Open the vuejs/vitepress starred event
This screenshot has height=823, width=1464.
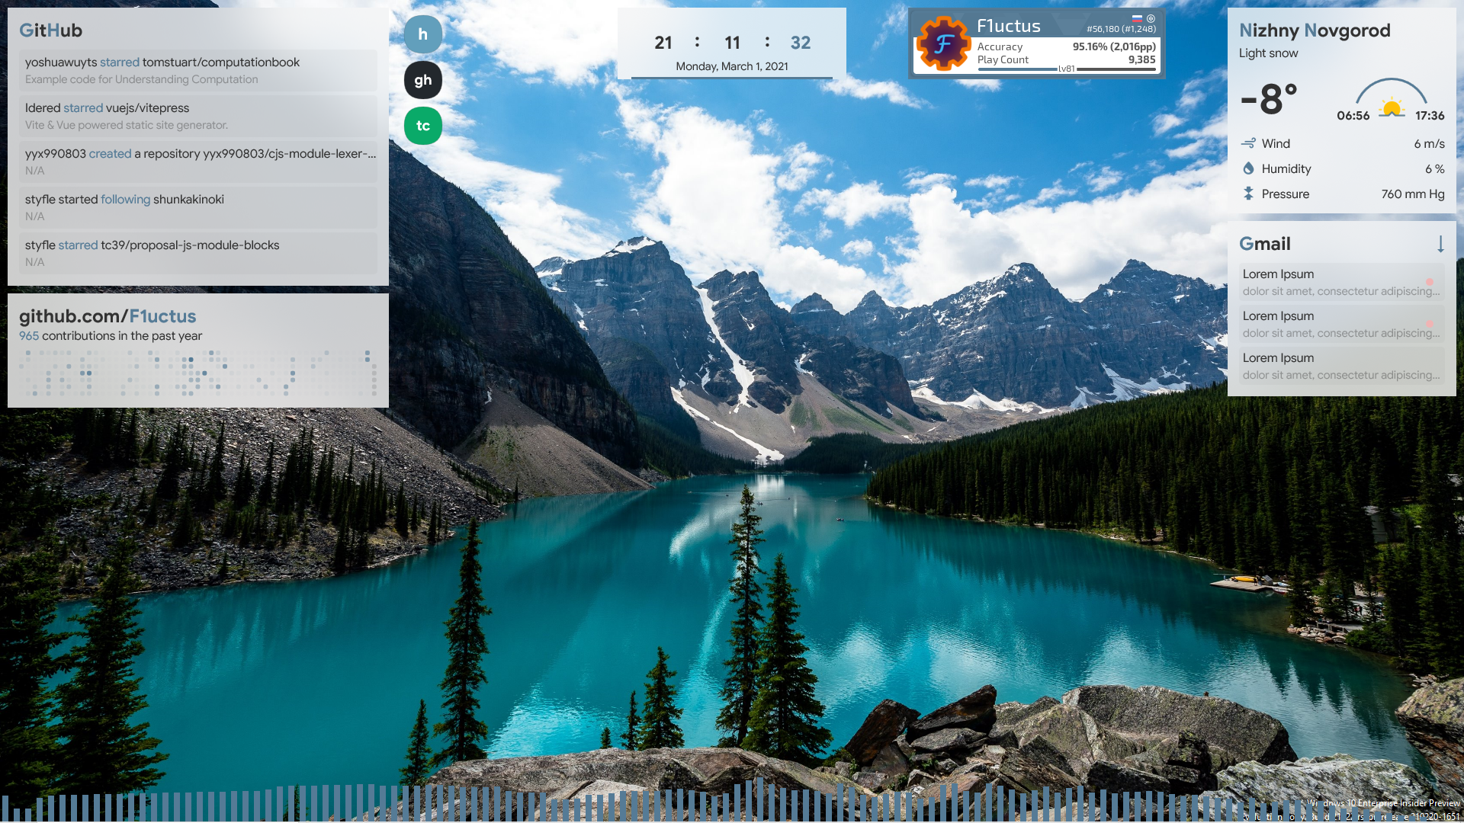(198, 116)
